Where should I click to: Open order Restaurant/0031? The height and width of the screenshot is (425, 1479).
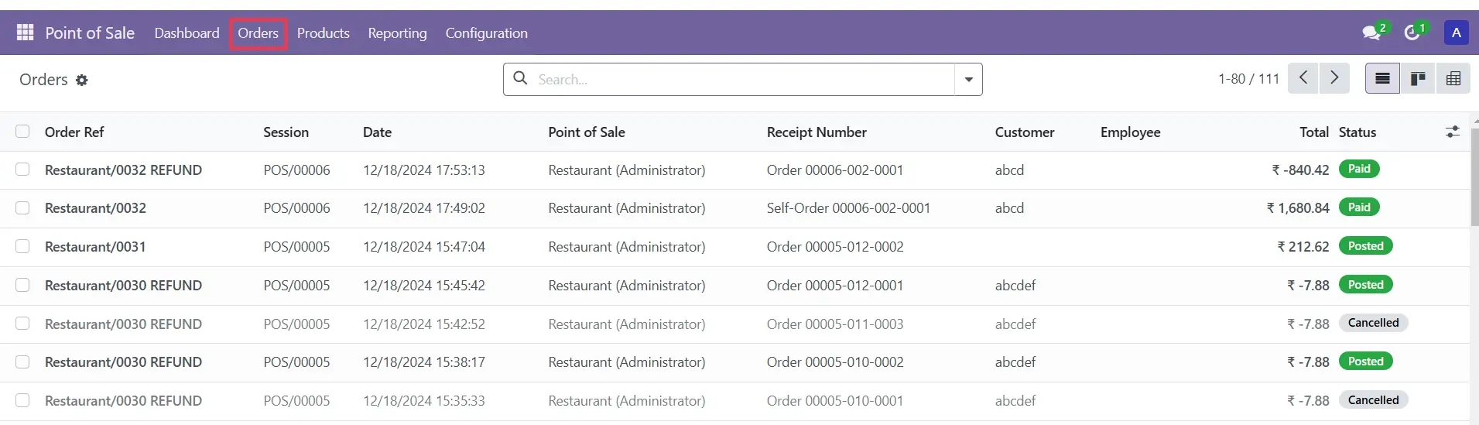click(x=95, y=247)
